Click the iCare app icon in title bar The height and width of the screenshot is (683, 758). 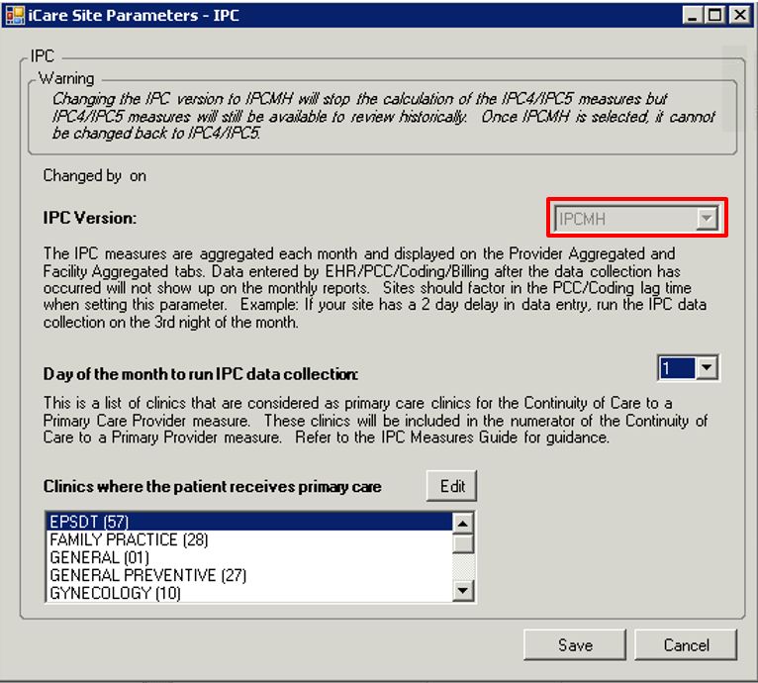tap(15, 16)
